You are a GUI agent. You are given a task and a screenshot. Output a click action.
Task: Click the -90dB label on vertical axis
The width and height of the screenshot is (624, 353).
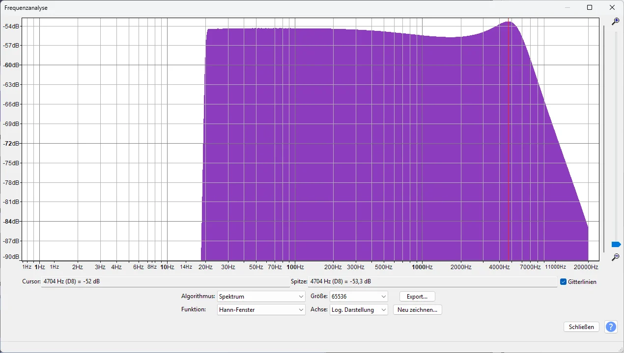pos(11,257)
